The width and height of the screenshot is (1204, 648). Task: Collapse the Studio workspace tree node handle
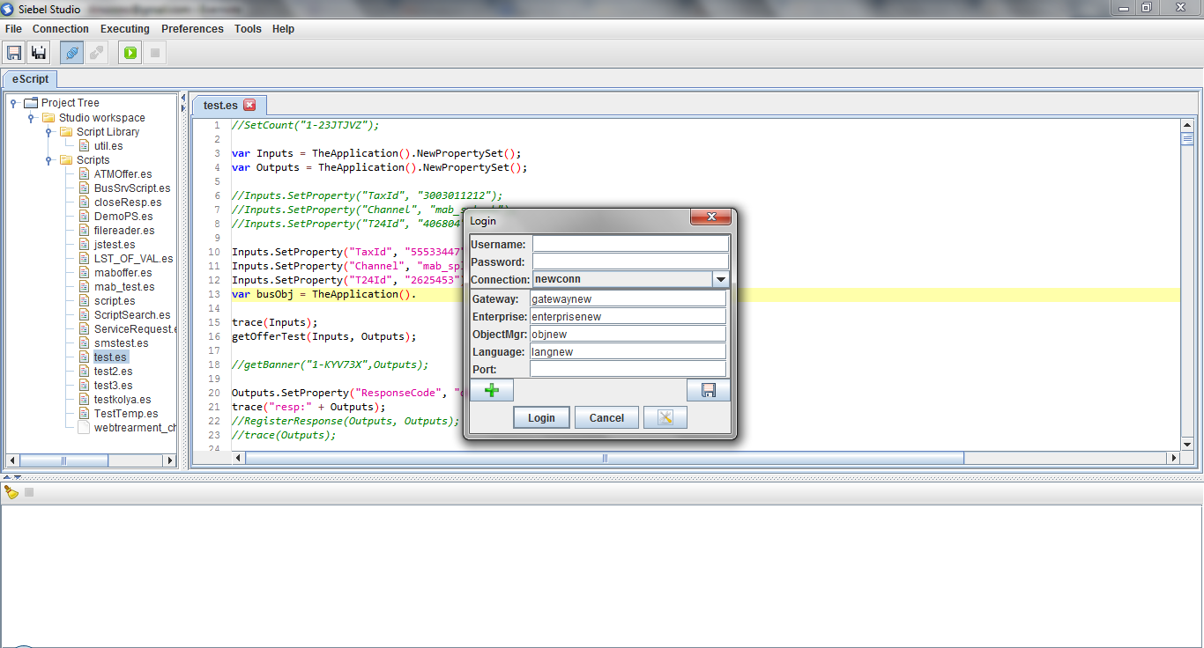32,117
